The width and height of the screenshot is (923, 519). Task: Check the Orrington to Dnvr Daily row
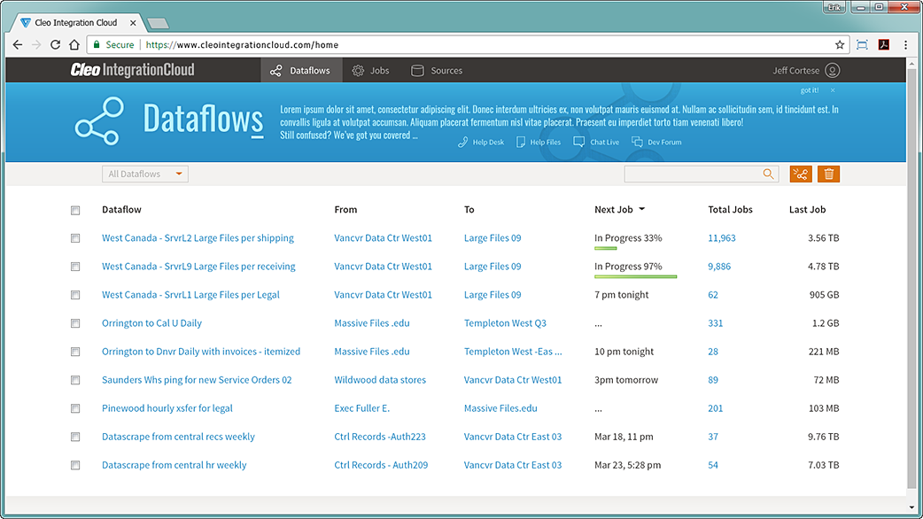tap(75, 352)
